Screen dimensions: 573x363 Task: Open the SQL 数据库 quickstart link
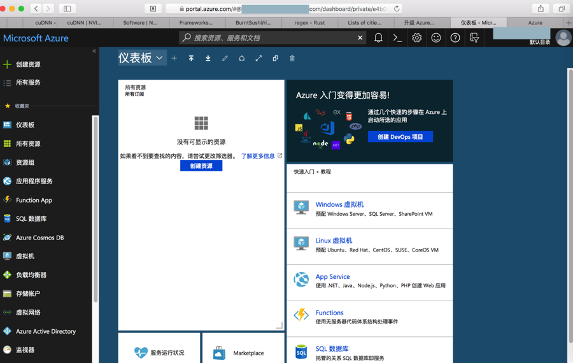332,349
